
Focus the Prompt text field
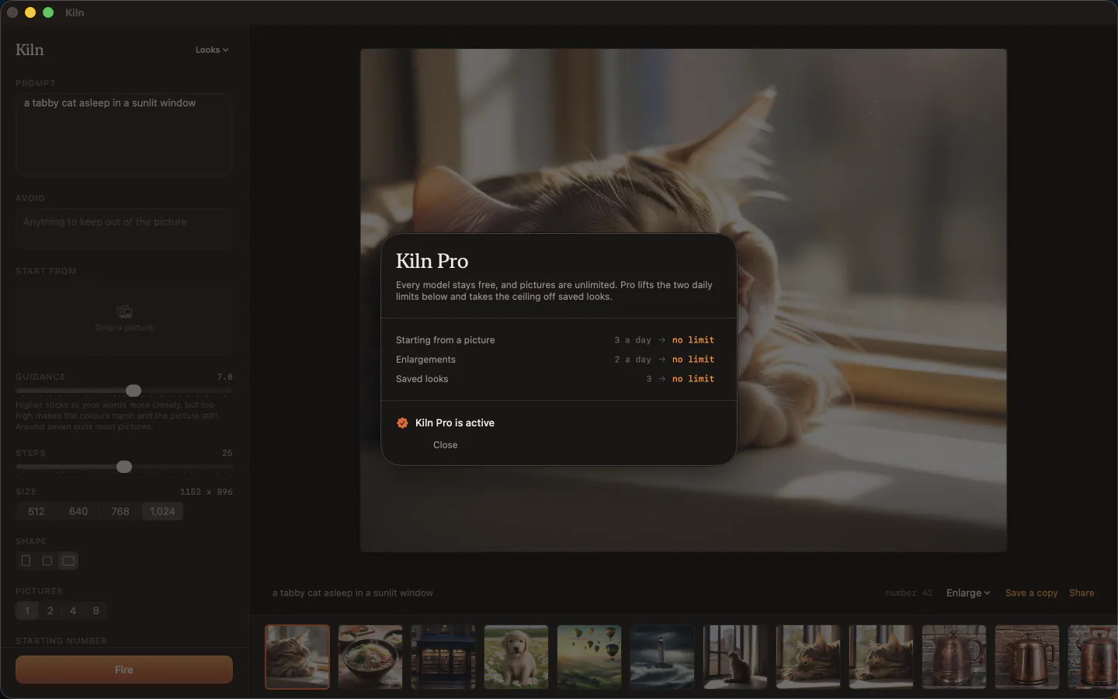pos(124,134)
